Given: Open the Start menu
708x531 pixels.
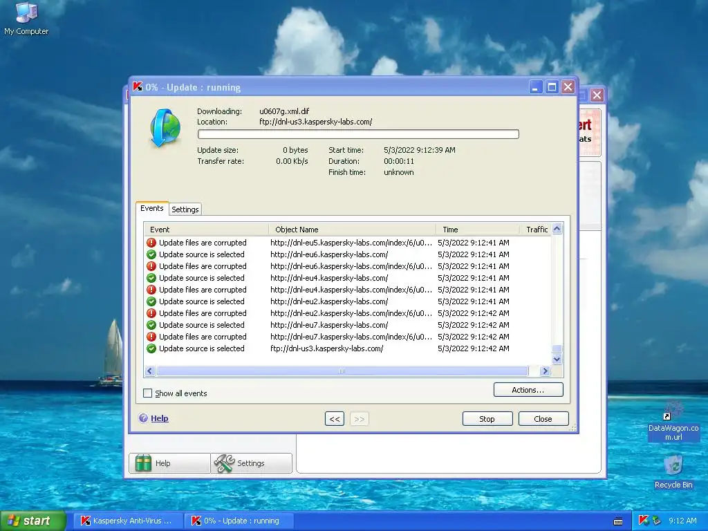Looking at the screenshot, I should tap(32, 521).
